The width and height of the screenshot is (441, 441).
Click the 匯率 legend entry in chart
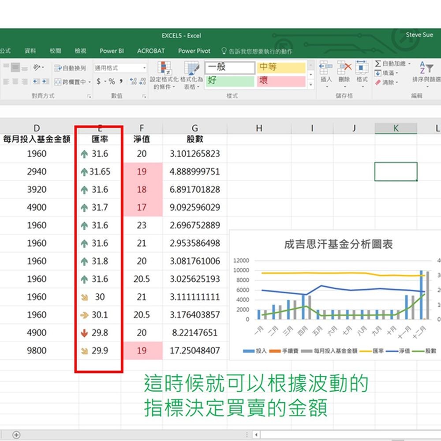pyautogui.click(x=371, y=351)
